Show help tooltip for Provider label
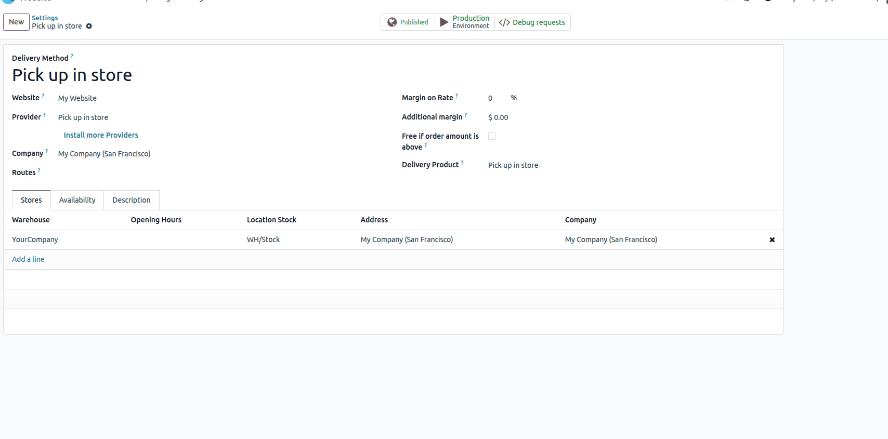The width and height of the screenshot is (888, 439). pos(45,114)
